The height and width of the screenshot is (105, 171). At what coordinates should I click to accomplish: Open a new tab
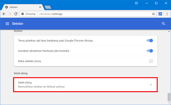click(x=48, y=7)
